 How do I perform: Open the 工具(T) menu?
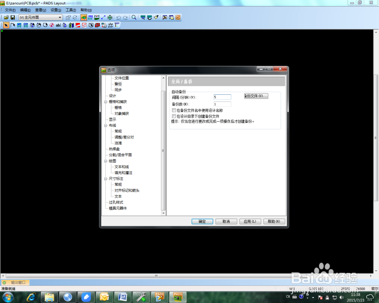click(71, 10)
